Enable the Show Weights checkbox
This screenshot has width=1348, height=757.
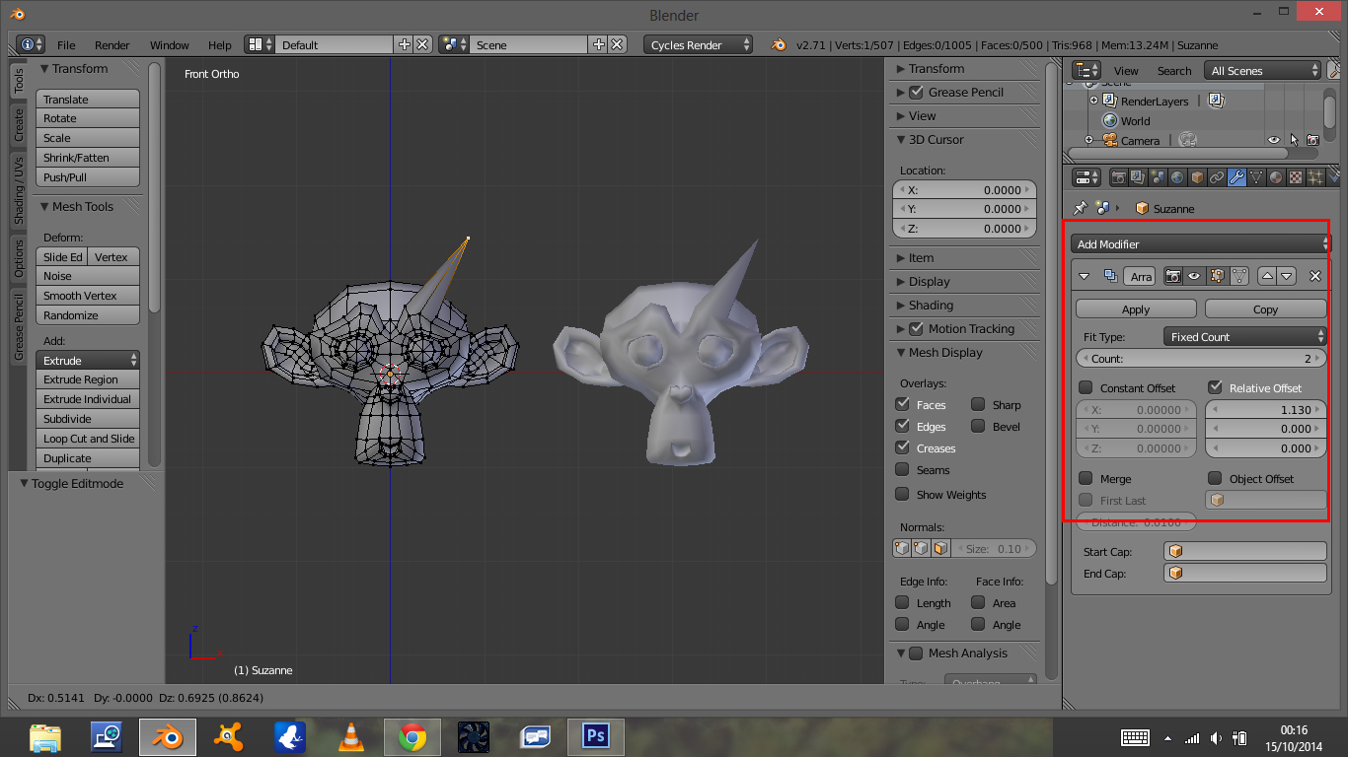tap(902, 494)
